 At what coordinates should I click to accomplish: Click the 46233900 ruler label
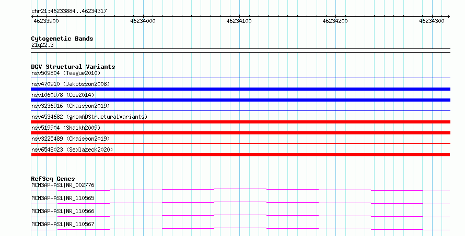click(47, 21)
